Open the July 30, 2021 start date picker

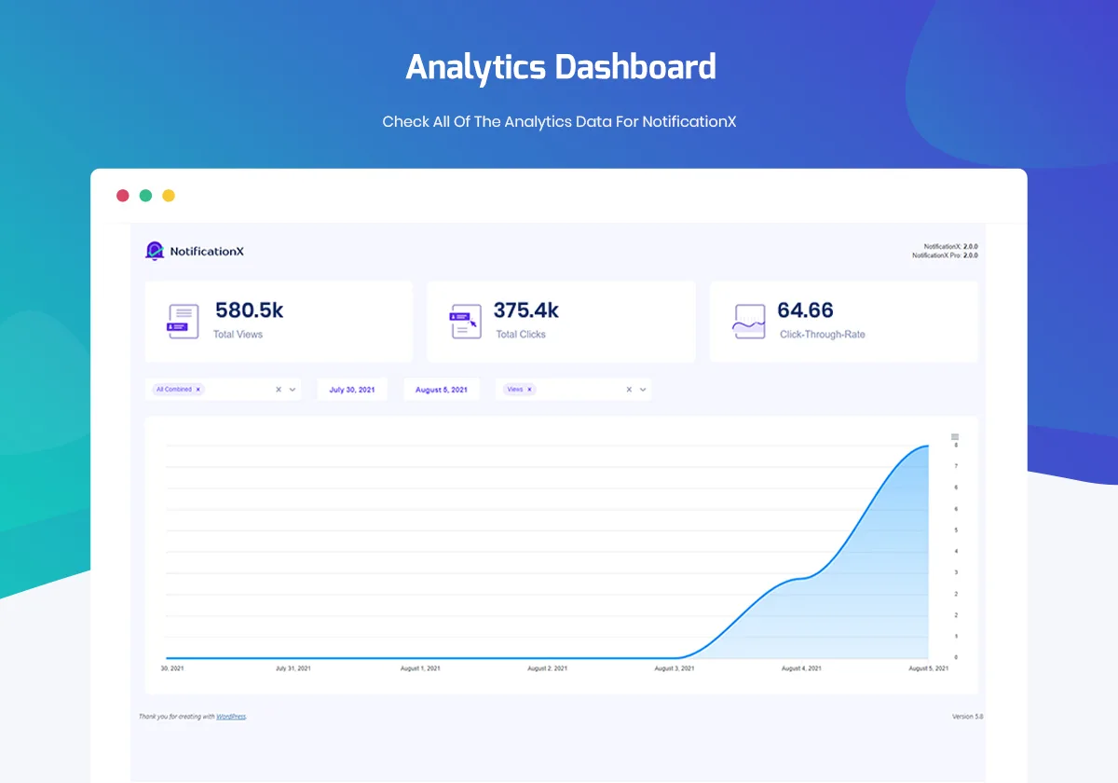(352, 390)
